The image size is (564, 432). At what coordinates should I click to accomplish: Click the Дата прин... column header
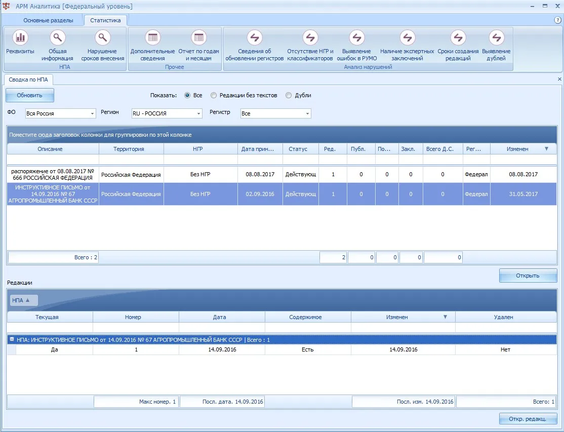point(260,149)
